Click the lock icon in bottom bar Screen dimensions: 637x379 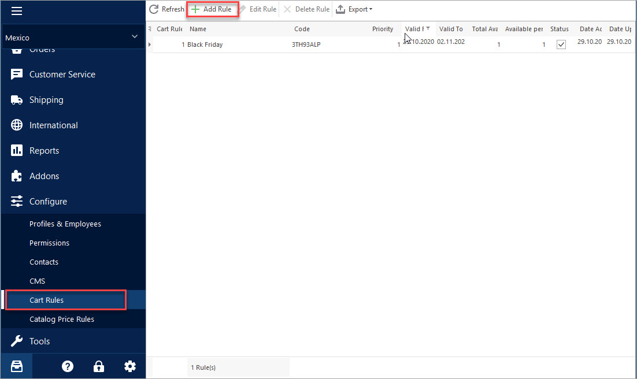click(99, 366)
